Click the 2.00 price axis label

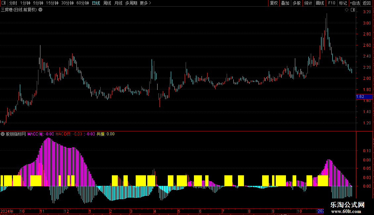tap(367, 78)
